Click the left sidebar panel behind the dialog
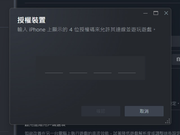The image size is (180, 135). (x=7, y=69)
